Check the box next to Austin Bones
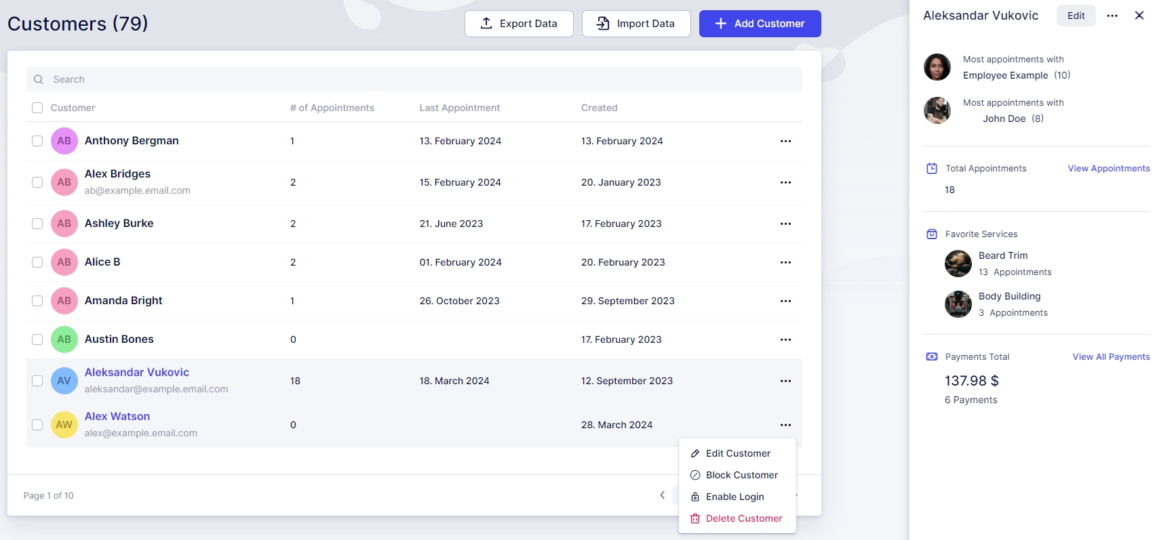Image resolution: width=1155 pixels, height=540 pixels. pos(37,339)
